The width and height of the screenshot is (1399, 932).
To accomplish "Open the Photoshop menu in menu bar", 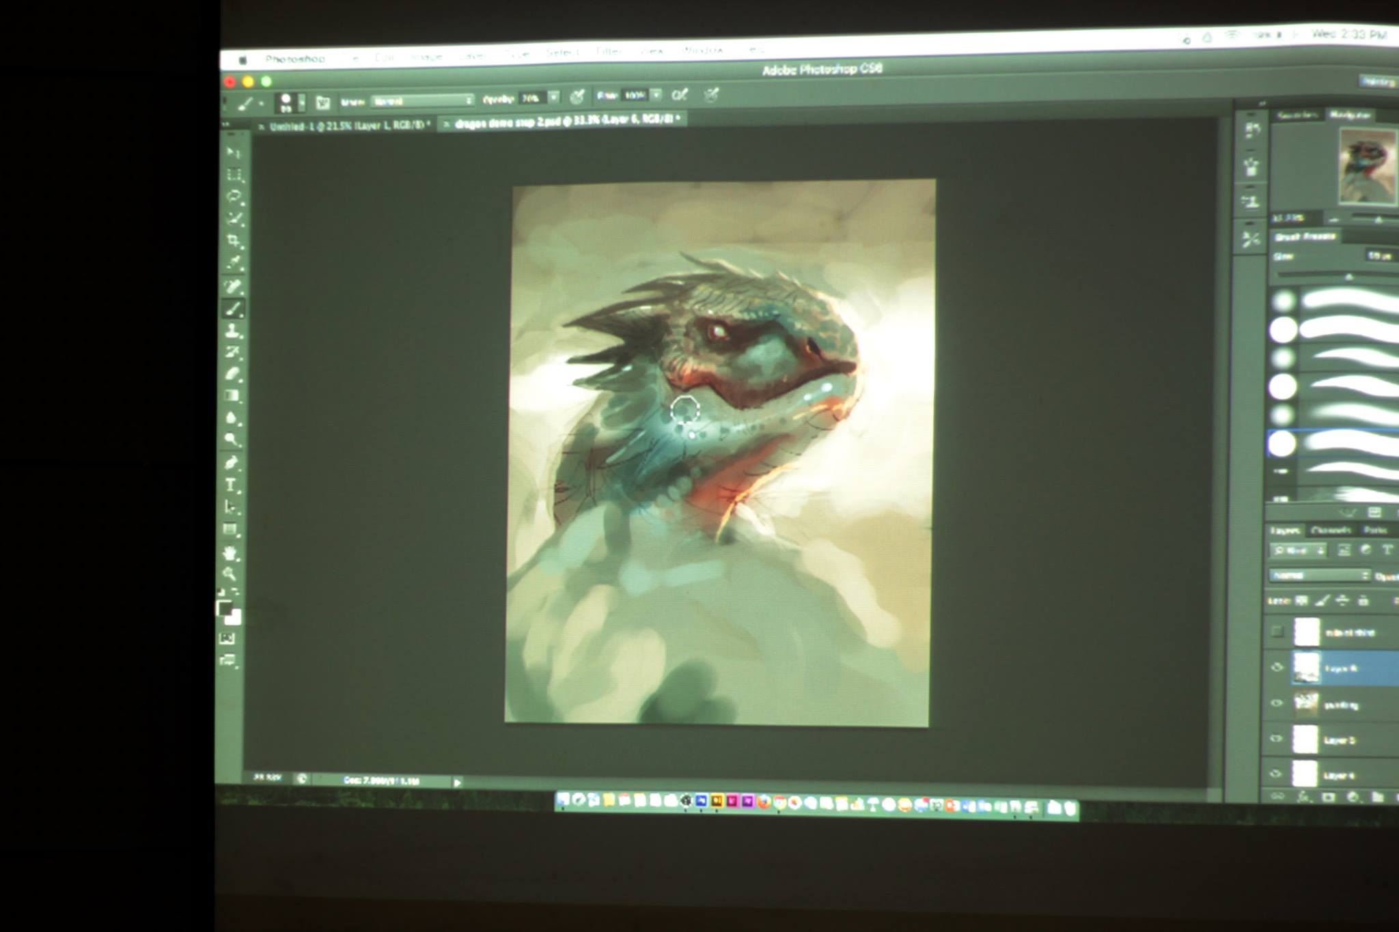I will click(295, 59).
